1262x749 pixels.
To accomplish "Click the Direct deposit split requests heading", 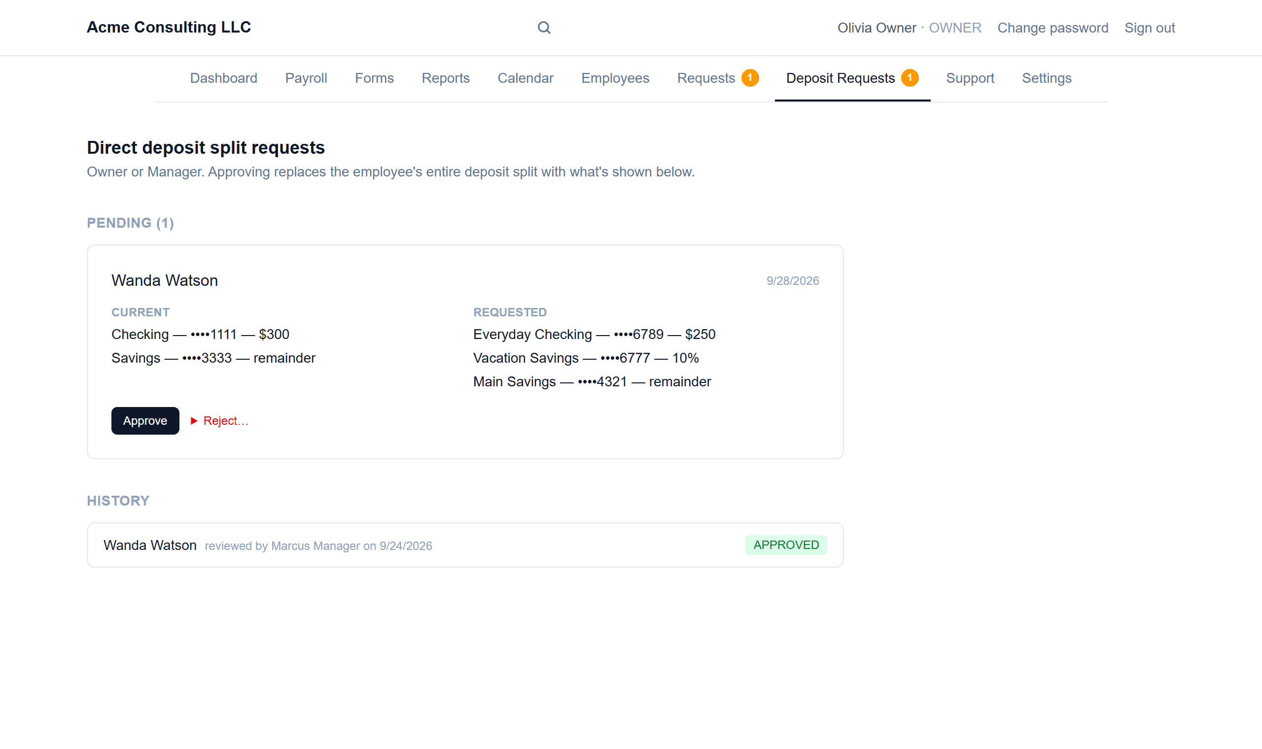I will 206,148.
